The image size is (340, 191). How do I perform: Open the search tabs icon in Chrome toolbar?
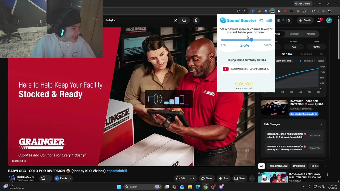coord(314,11)
